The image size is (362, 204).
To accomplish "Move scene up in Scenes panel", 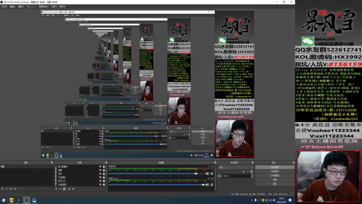I will (x=11, y=189).
